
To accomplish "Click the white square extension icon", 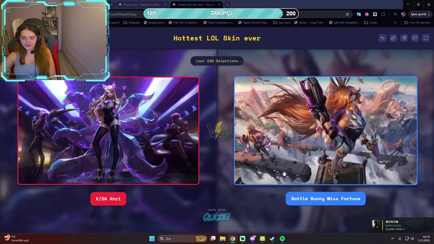I will click(375, 14).
